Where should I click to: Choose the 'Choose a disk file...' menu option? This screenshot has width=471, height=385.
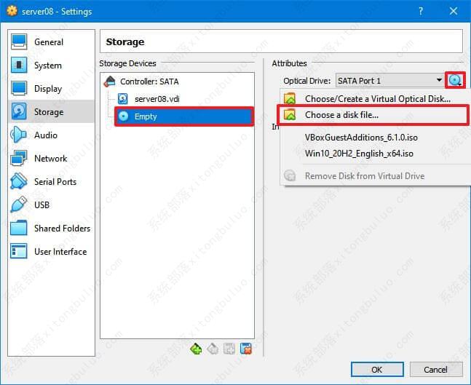pyautogui.click(x=341, y=115)
